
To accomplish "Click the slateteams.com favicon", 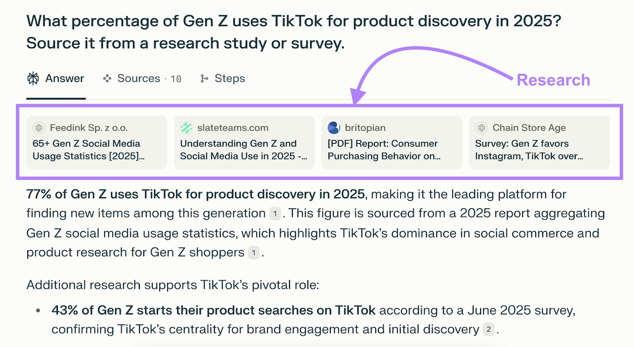I will click(x=186, y=128).
